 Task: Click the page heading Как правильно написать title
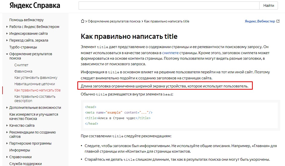click(129, 36)
